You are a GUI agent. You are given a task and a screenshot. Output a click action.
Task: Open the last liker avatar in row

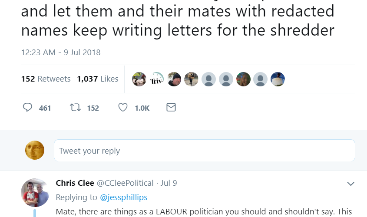[278, 79]
